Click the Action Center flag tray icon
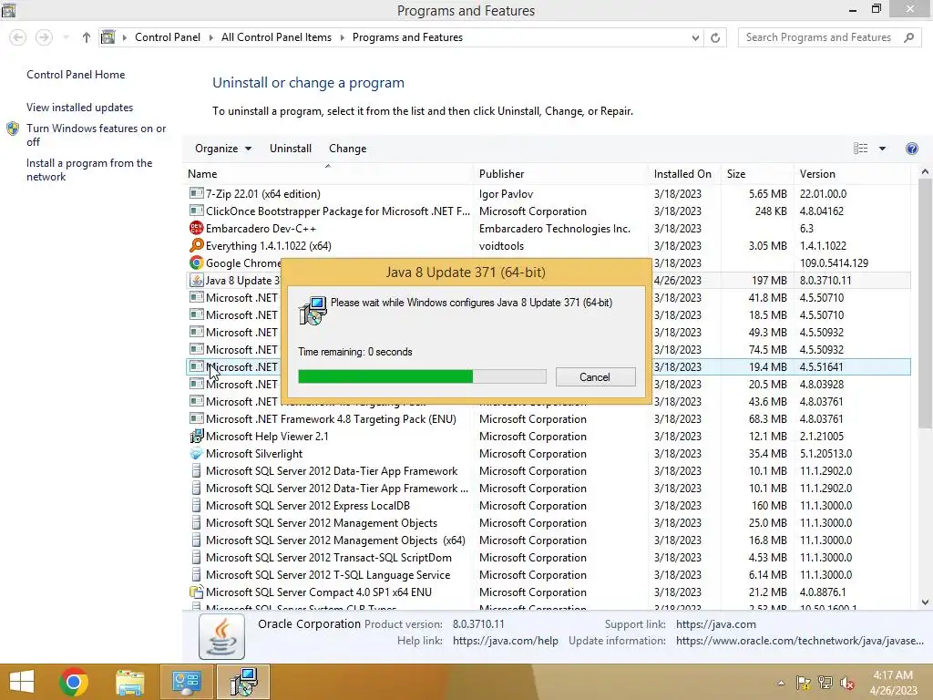The image size is (933, 700). [x=803, y=683]
